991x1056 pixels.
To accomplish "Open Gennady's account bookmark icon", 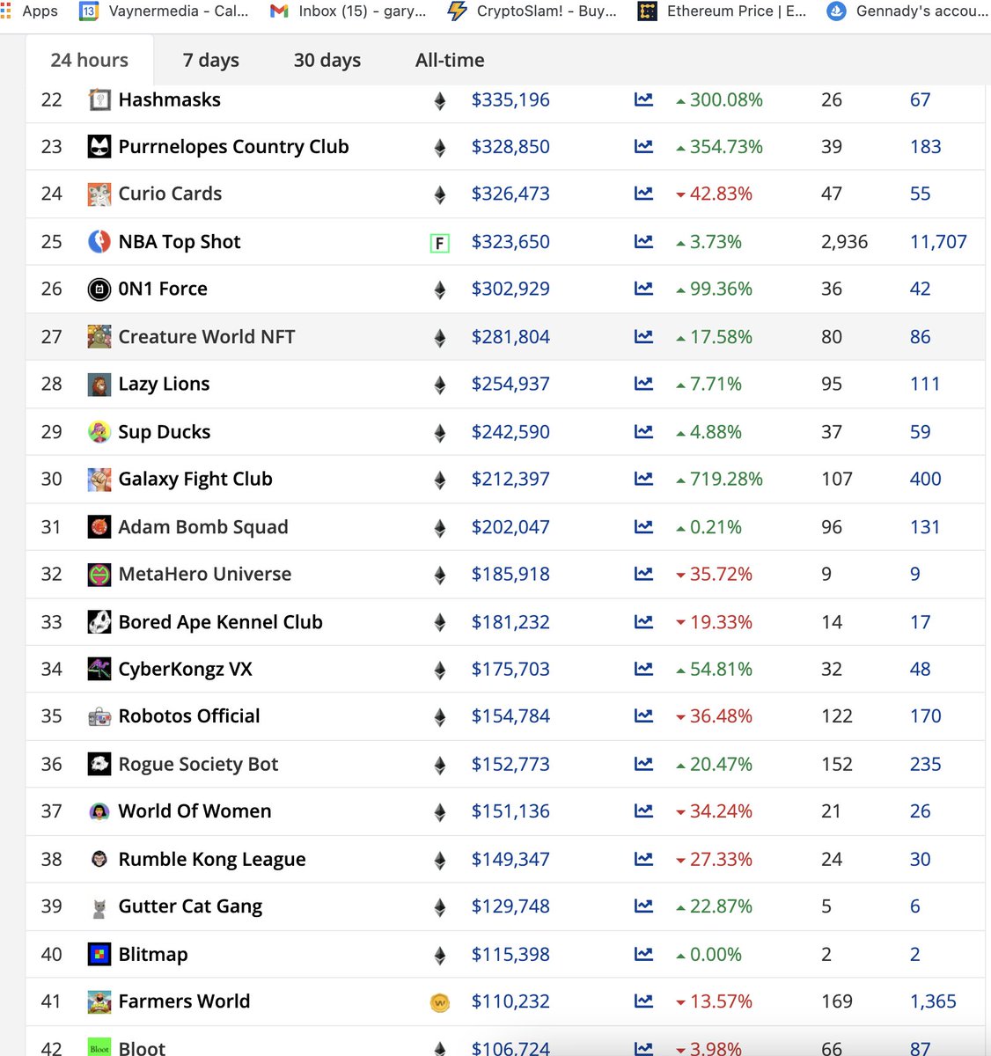I will pyautogui.click(x=836, y=11).
